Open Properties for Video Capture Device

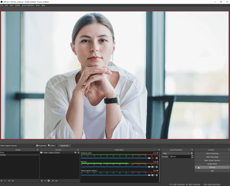[41, 145]
